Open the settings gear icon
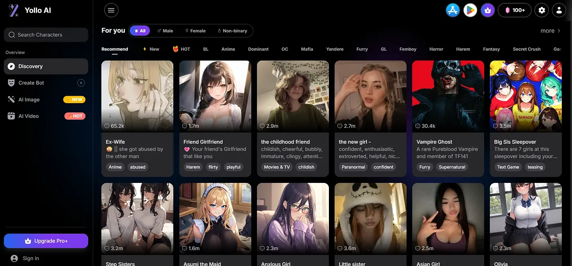572x266 pixels. 542,10
